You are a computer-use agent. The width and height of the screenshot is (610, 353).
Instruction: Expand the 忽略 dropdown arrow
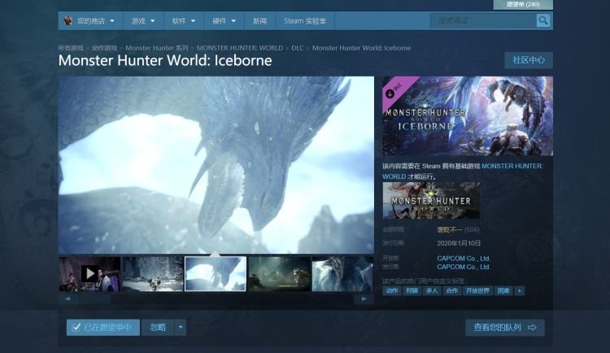(181, 327)
